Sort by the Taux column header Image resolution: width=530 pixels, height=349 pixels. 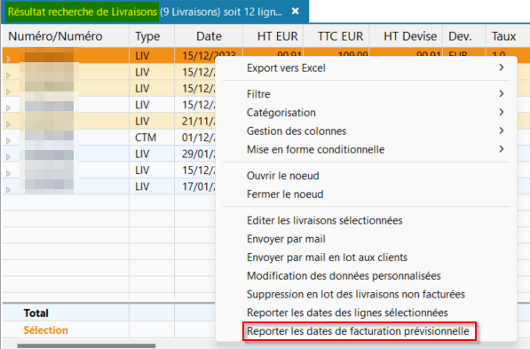508,36
